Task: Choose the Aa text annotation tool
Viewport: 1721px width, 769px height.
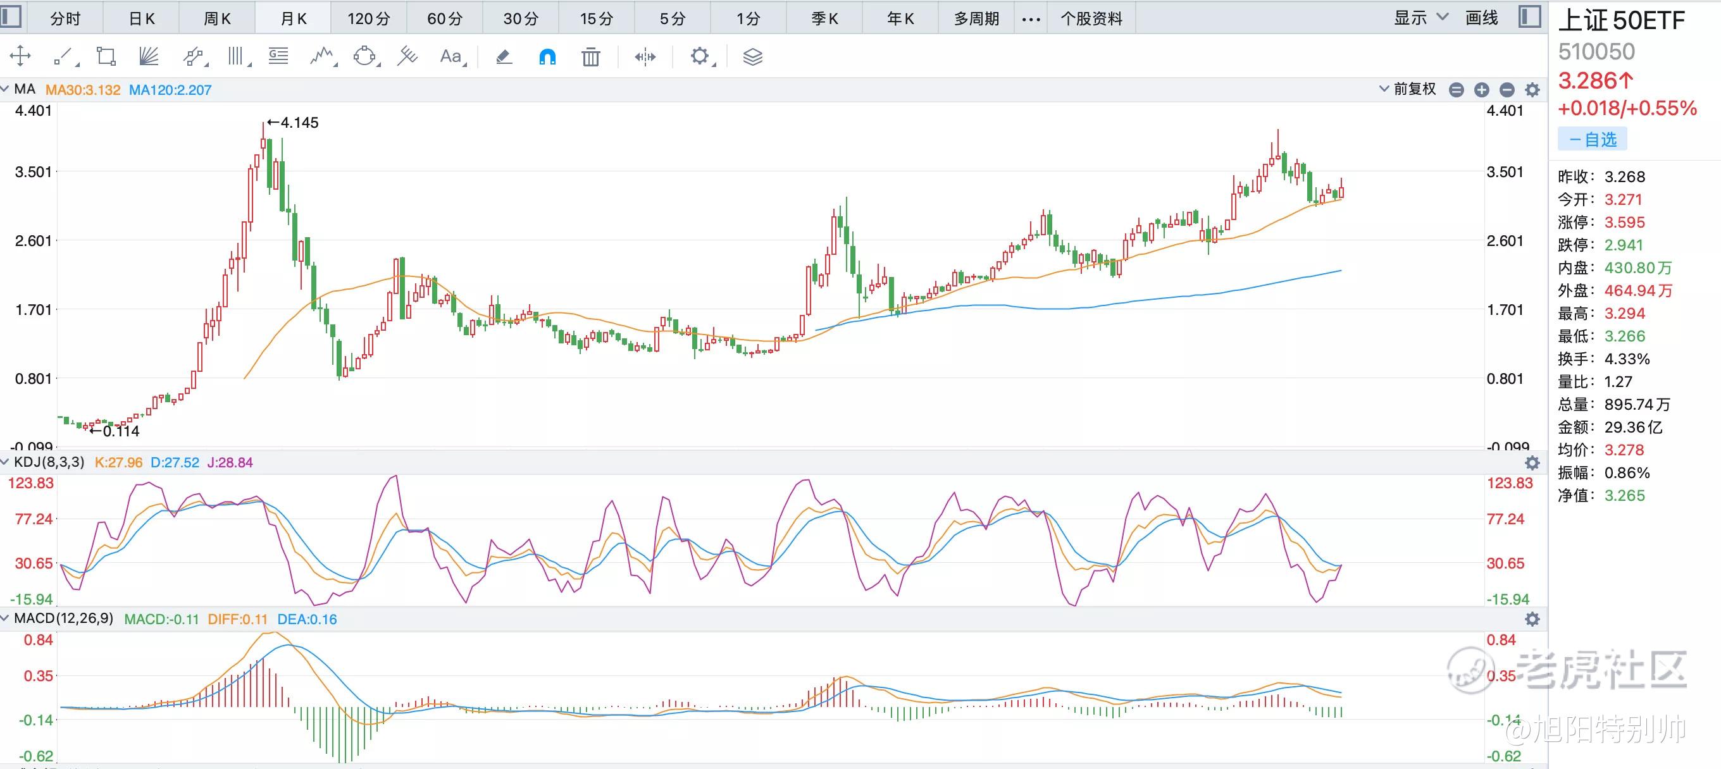Action: tap(452, 56)
